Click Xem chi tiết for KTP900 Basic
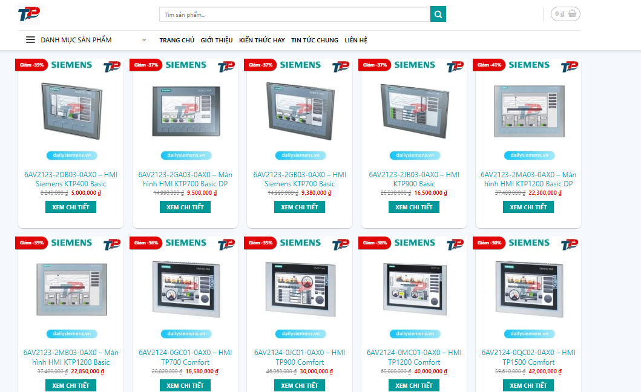 coord(413,207)
